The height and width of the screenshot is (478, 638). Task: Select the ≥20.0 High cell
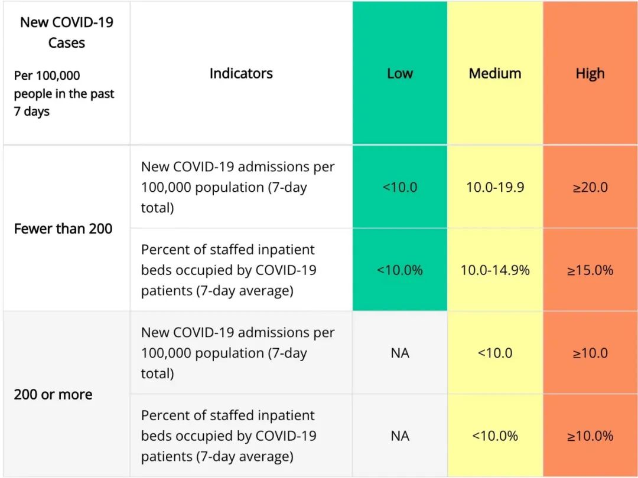[590, 187]
